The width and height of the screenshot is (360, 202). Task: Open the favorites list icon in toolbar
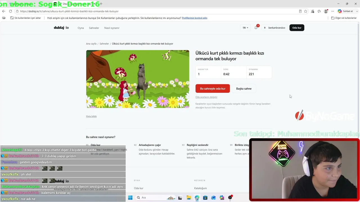click(x=319, y=11)
